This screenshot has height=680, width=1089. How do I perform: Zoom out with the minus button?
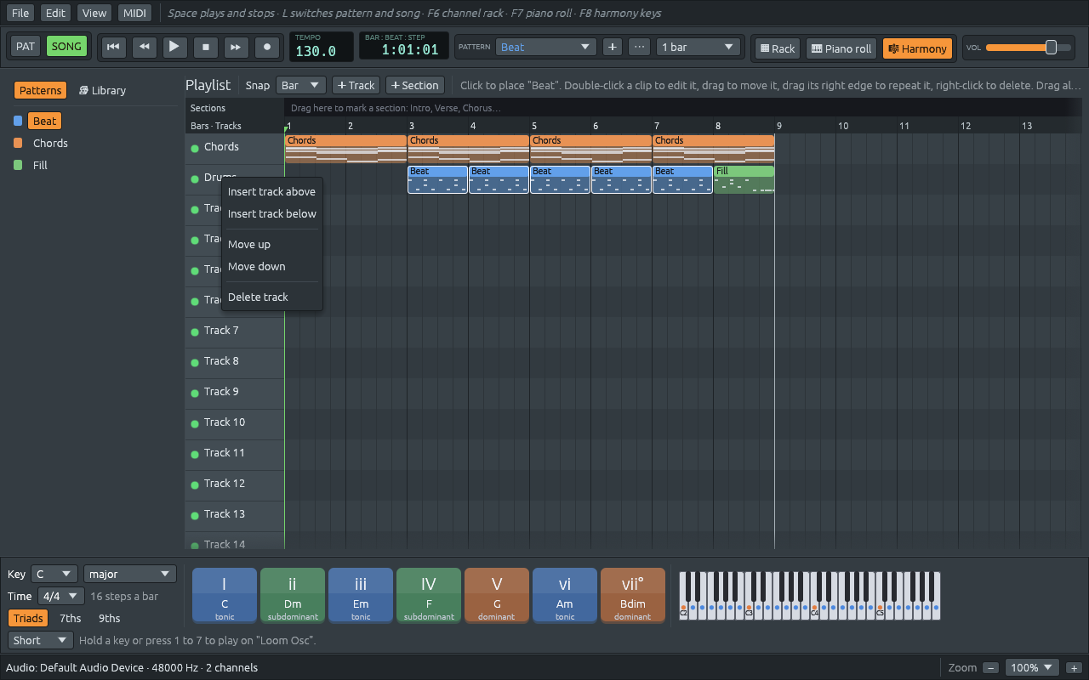990,668
